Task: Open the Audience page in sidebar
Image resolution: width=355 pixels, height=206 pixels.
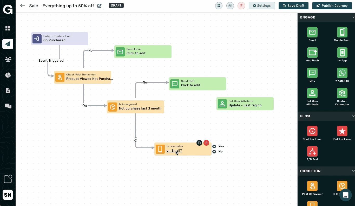Action: (8, 60)
